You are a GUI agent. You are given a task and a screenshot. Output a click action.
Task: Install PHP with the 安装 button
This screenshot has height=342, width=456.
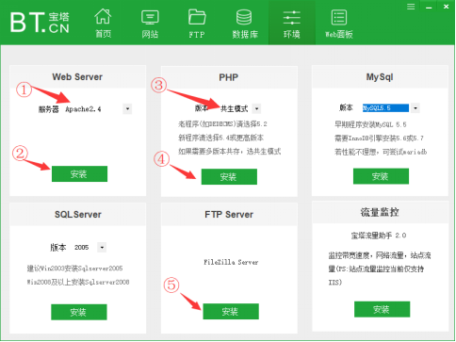[229, 176]
